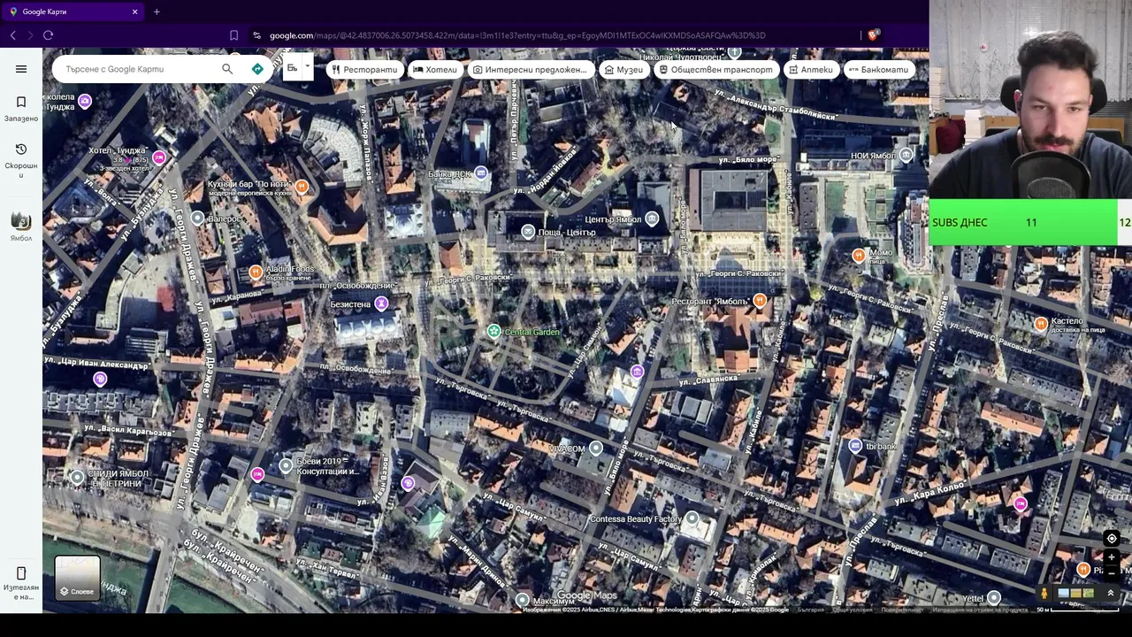Click the ул. "Славянска" street label
The width and height of the screenshot is (1132, 637).
tap(707, 380)
